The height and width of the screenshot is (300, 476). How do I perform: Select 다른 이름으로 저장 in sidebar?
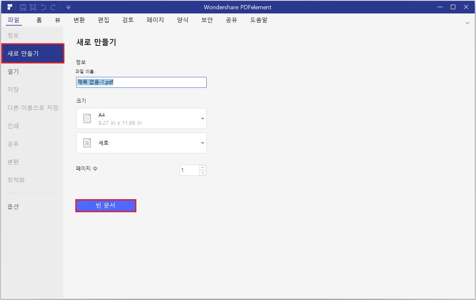(x=32, y=108)
